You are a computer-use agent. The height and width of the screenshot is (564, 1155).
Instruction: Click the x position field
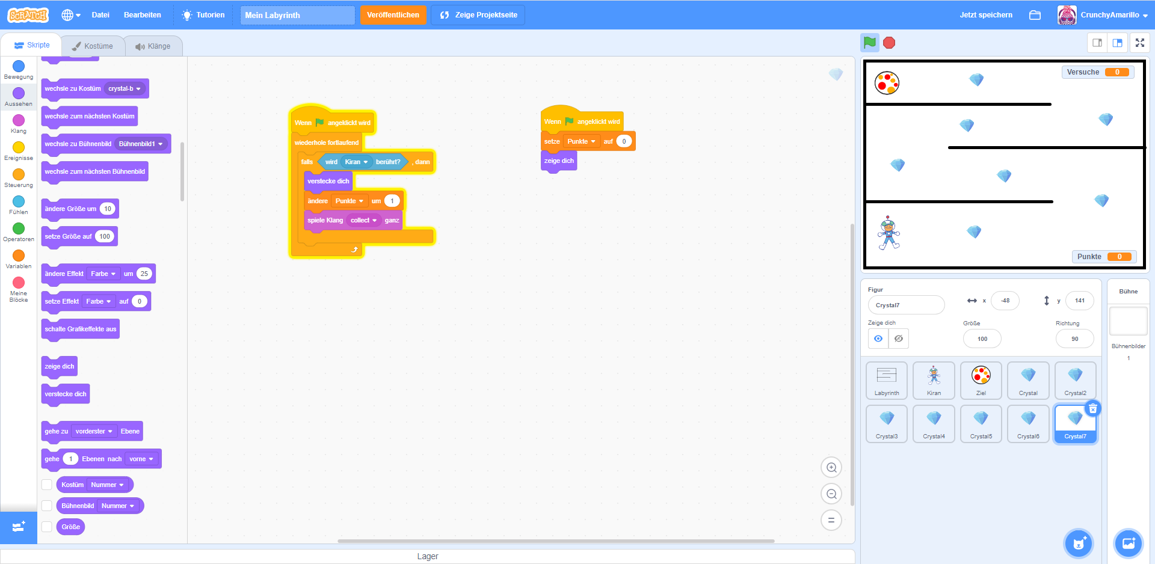pyautogui.click(x=1005, y=301)
